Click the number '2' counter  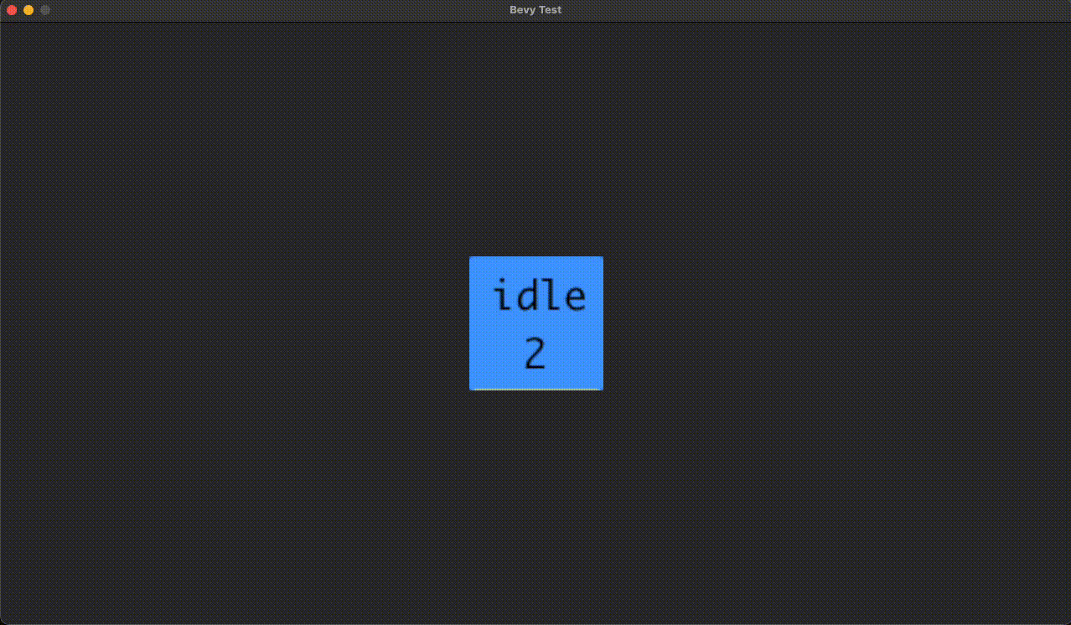click(536, 353)
